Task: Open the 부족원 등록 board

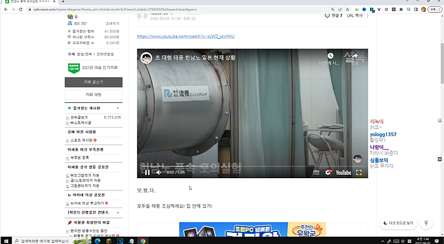Action: coord(79,158)
